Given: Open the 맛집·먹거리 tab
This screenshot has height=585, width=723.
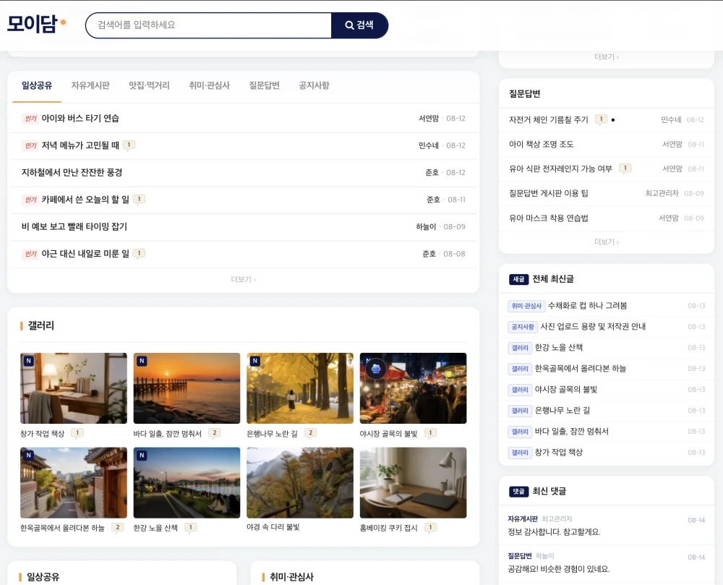Looking at the screenshot, I should click(x=149, y=86).
